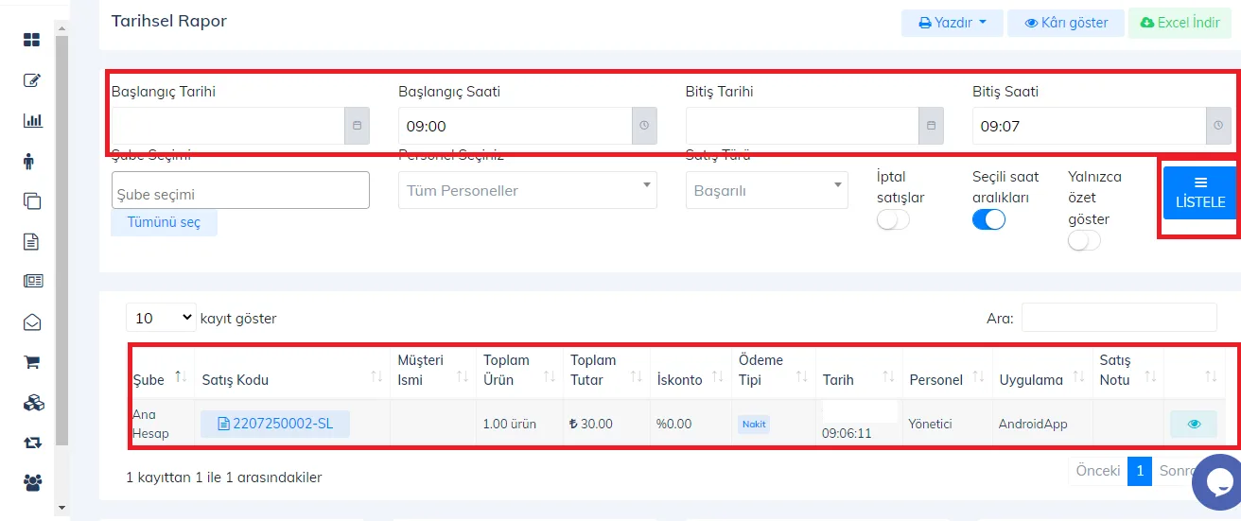Screen dimensions: 1241x521
Task: Click the LİSTELE button
Action: click(x=1199, y=193)
